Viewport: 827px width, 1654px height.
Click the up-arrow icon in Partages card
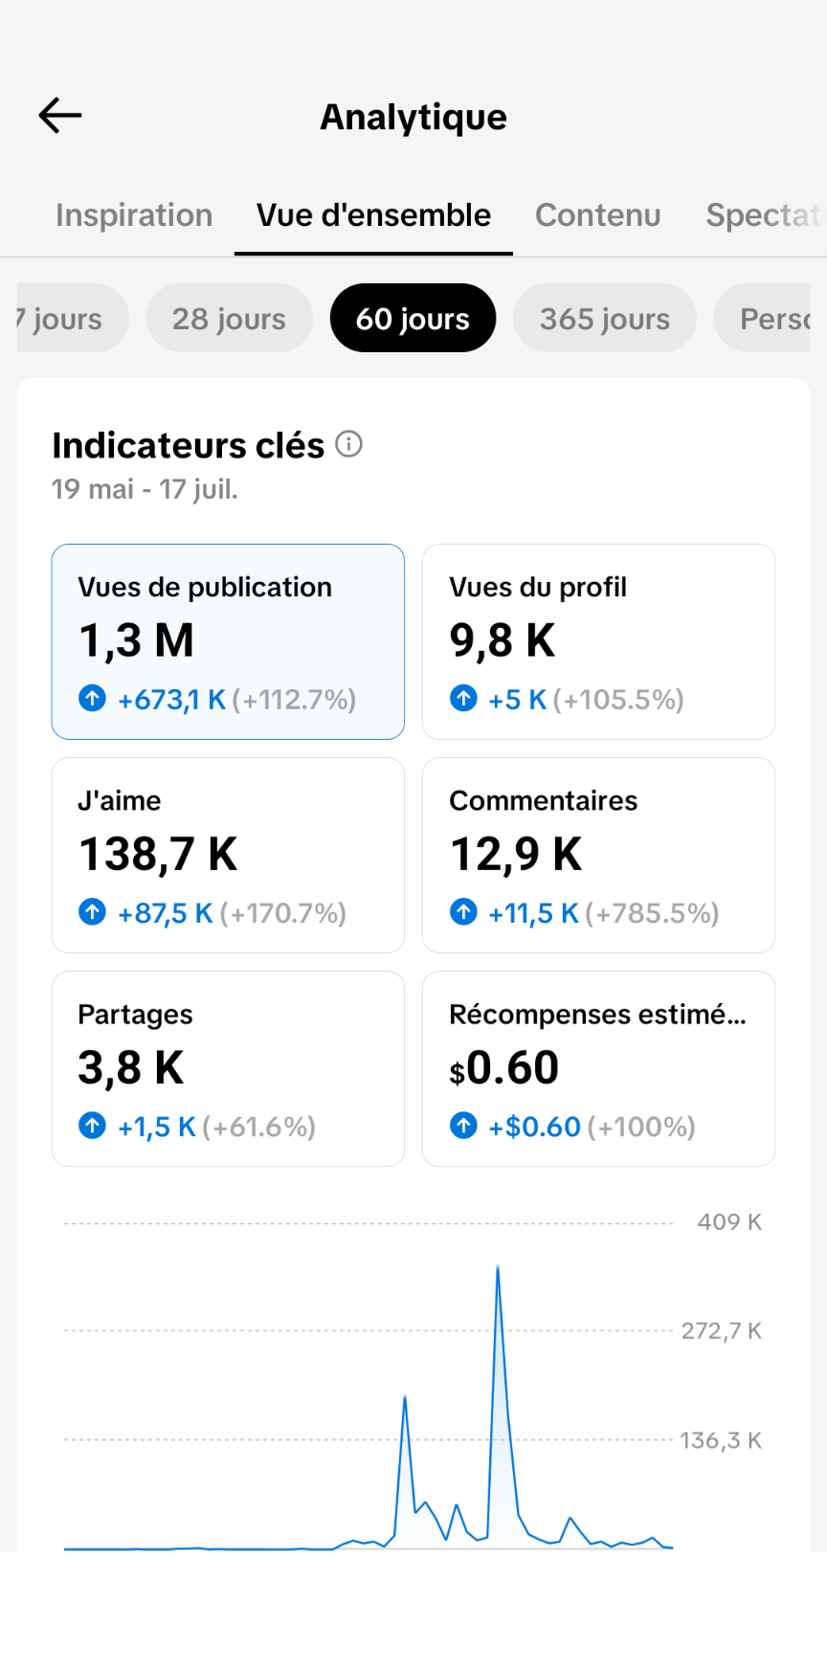click(92, 1126)
